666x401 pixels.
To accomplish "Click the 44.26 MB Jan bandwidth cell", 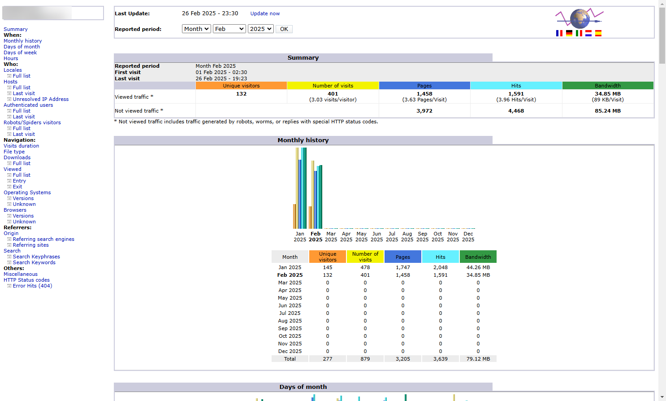I will [x=478, y=267].
